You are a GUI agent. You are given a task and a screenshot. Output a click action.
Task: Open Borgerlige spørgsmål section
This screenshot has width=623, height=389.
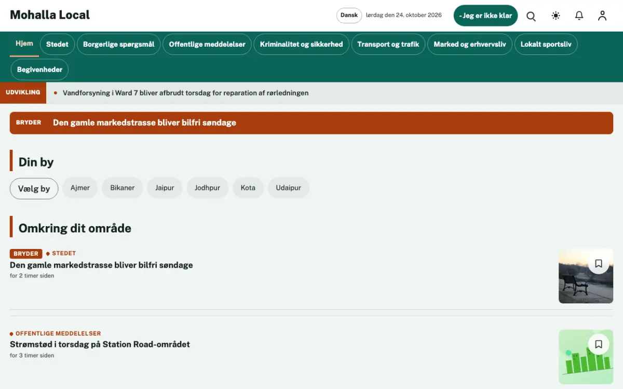[119, 44]
